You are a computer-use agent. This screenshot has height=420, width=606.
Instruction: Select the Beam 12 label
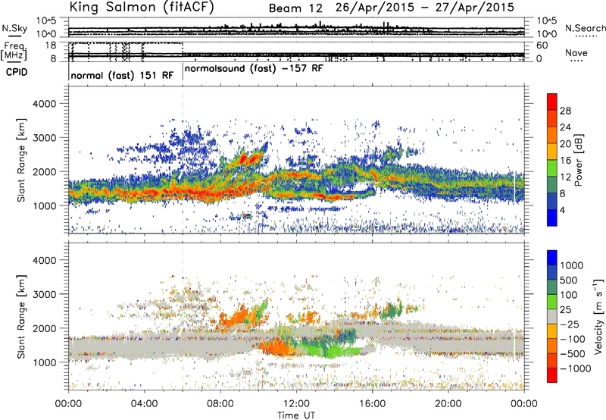click(295, 8)
